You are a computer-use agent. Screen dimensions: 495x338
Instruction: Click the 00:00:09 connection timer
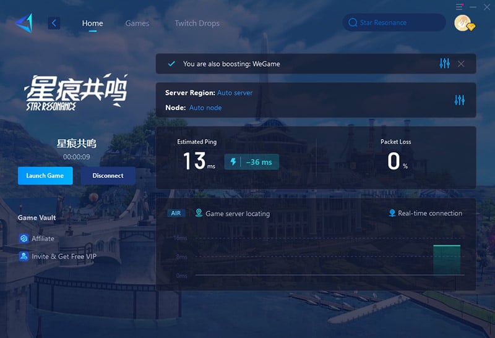coord(76,157)
